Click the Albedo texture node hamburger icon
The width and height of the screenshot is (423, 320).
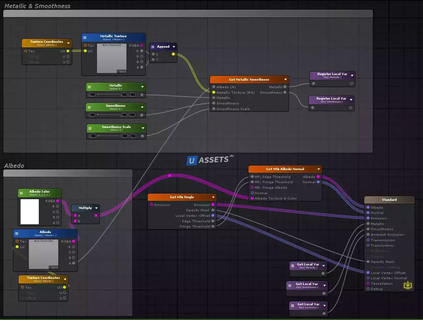[x=17, y=233]
